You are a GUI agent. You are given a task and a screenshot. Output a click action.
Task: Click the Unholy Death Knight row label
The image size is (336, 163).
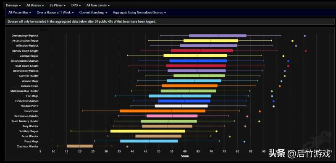26,51
